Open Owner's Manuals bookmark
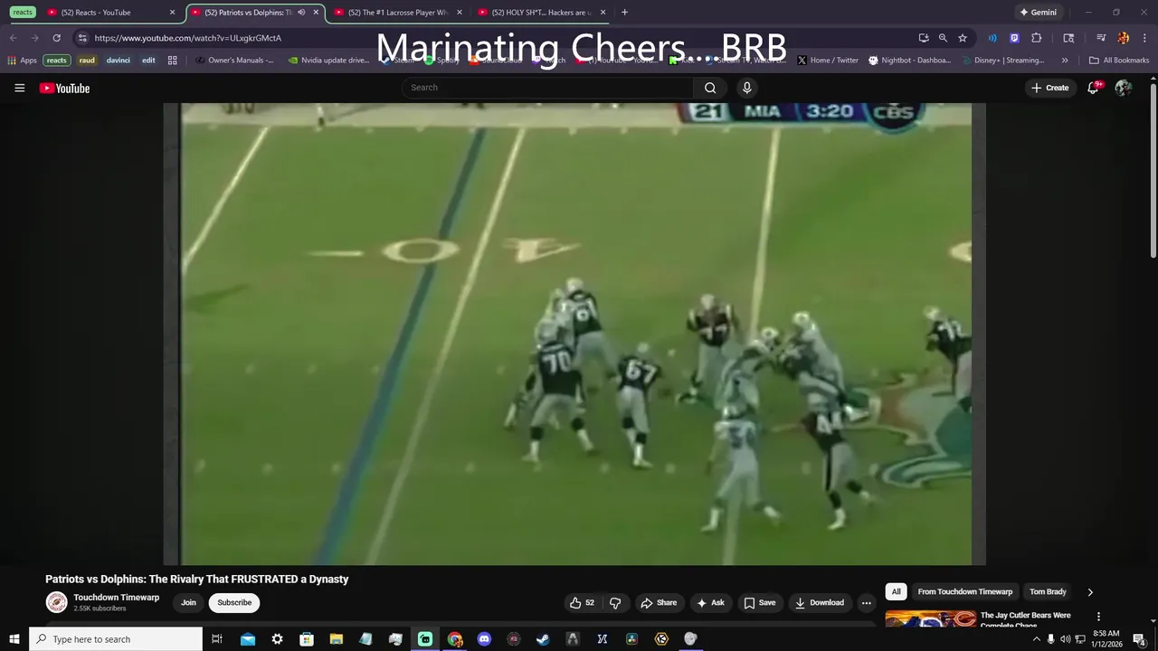The image size is (1158, 651). (234, 61)
